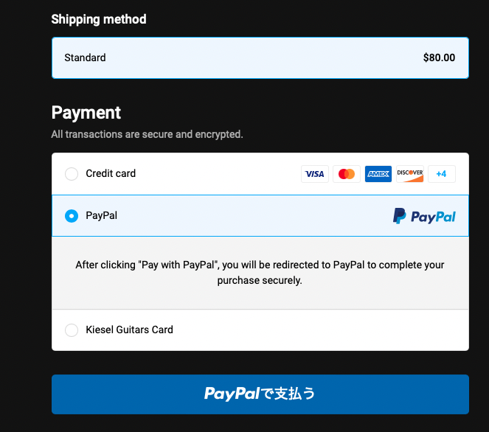Screen dimensions: 489x432
Task: Select the Kiesel Guitars Card radio button
Action: (72, 330)
